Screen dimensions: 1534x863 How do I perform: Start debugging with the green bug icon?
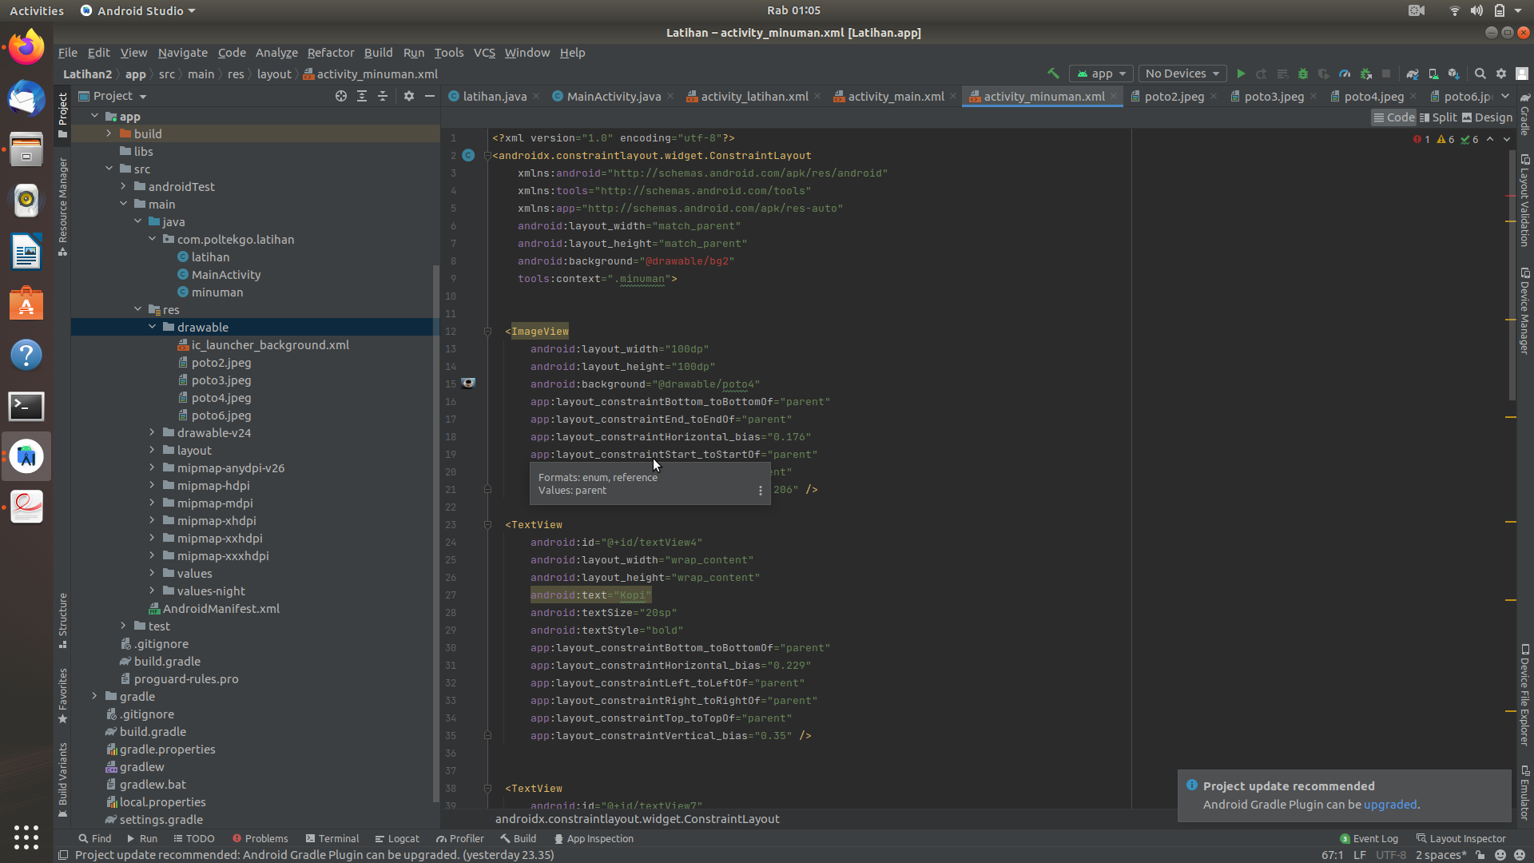(1303, 74)
